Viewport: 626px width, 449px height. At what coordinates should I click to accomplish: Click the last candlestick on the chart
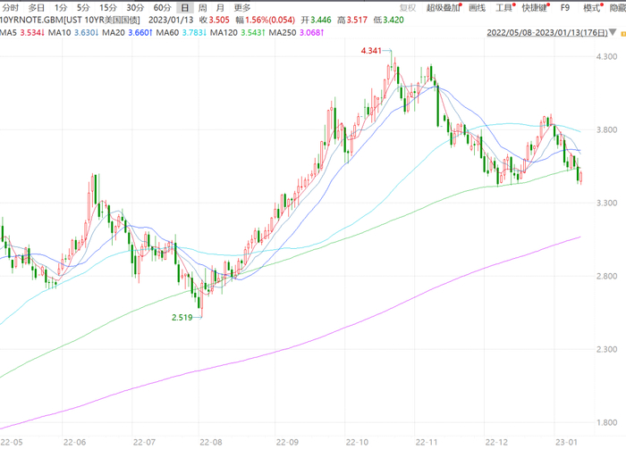(581, 178)
